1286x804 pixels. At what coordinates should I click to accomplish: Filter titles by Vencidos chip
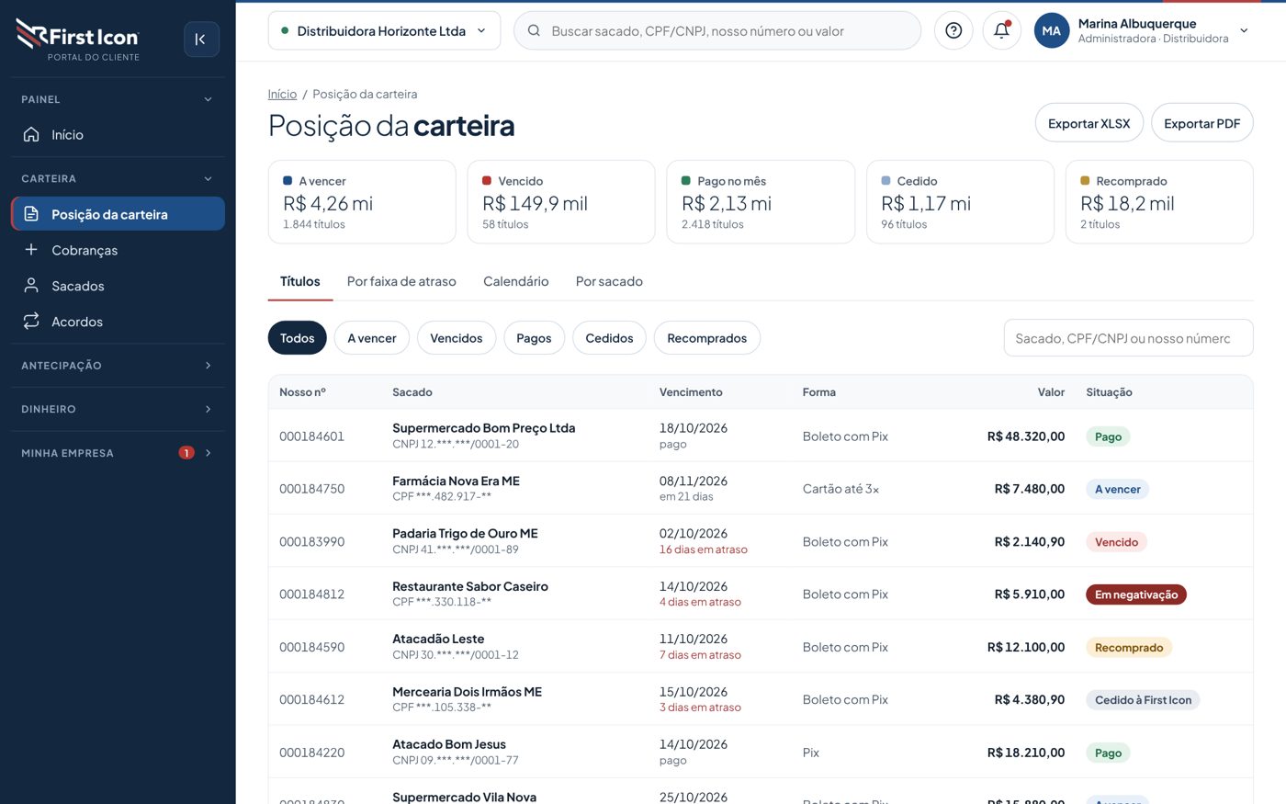pyautogui.click(x=457, y=338)
